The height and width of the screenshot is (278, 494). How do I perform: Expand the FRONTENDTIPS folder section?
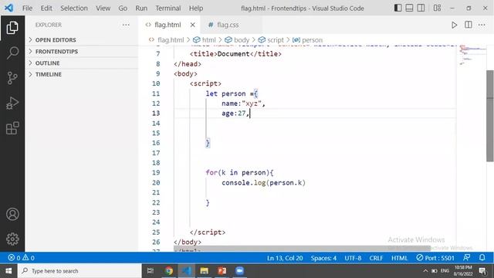point(82,52)
